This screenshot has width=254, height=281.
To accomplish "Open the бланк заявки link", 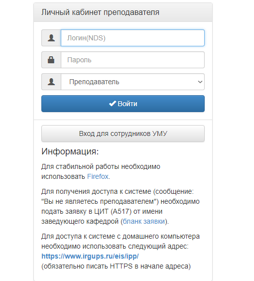I will pos(143,221).
